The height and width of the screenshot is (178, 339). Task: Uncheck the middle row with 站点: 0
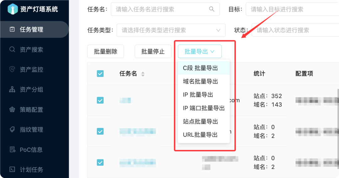(100, 131)
